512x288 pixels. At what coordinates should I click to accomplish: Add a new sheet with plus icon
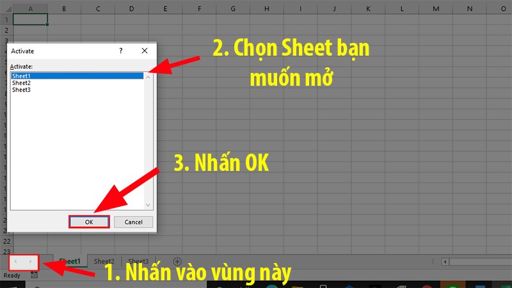(177, 261)
